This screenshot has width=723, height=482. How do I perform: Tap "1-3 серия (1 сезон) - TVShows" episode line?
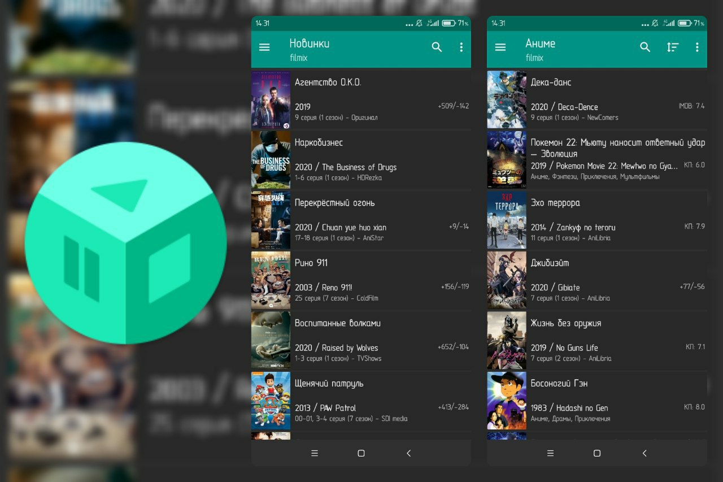coord(338,358)
